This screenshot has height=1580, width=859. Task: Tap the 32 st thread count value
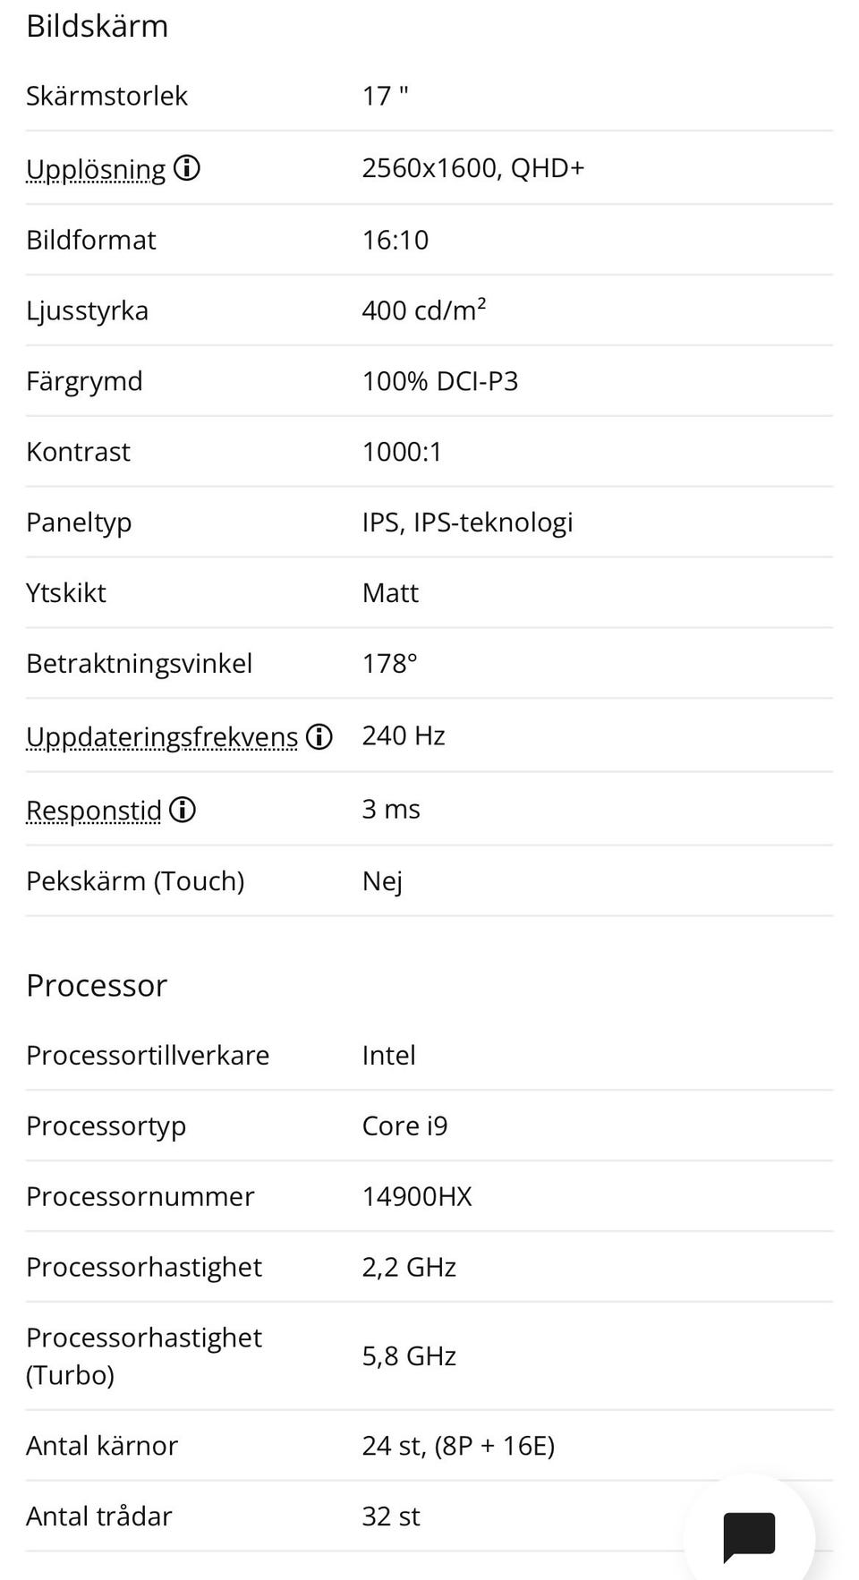coord(391,1516)
